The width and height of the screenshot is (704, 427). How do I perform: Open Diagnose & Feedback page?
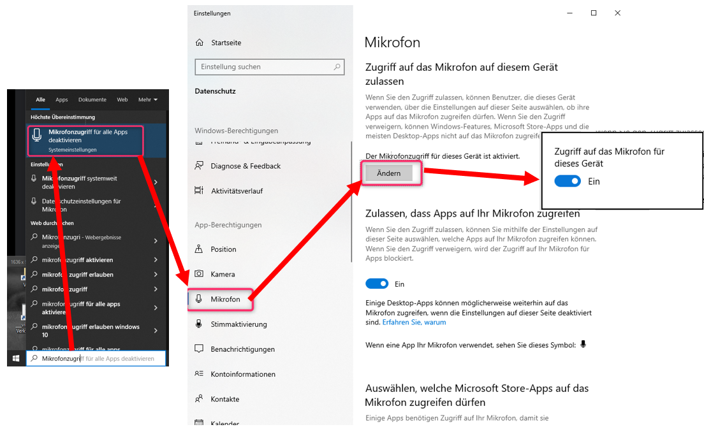(x=246, y=166)
